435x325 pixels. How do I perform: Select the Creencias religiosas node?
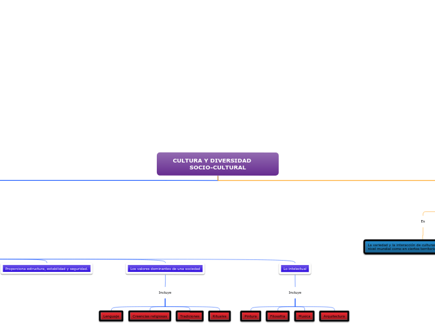(150, 316)
